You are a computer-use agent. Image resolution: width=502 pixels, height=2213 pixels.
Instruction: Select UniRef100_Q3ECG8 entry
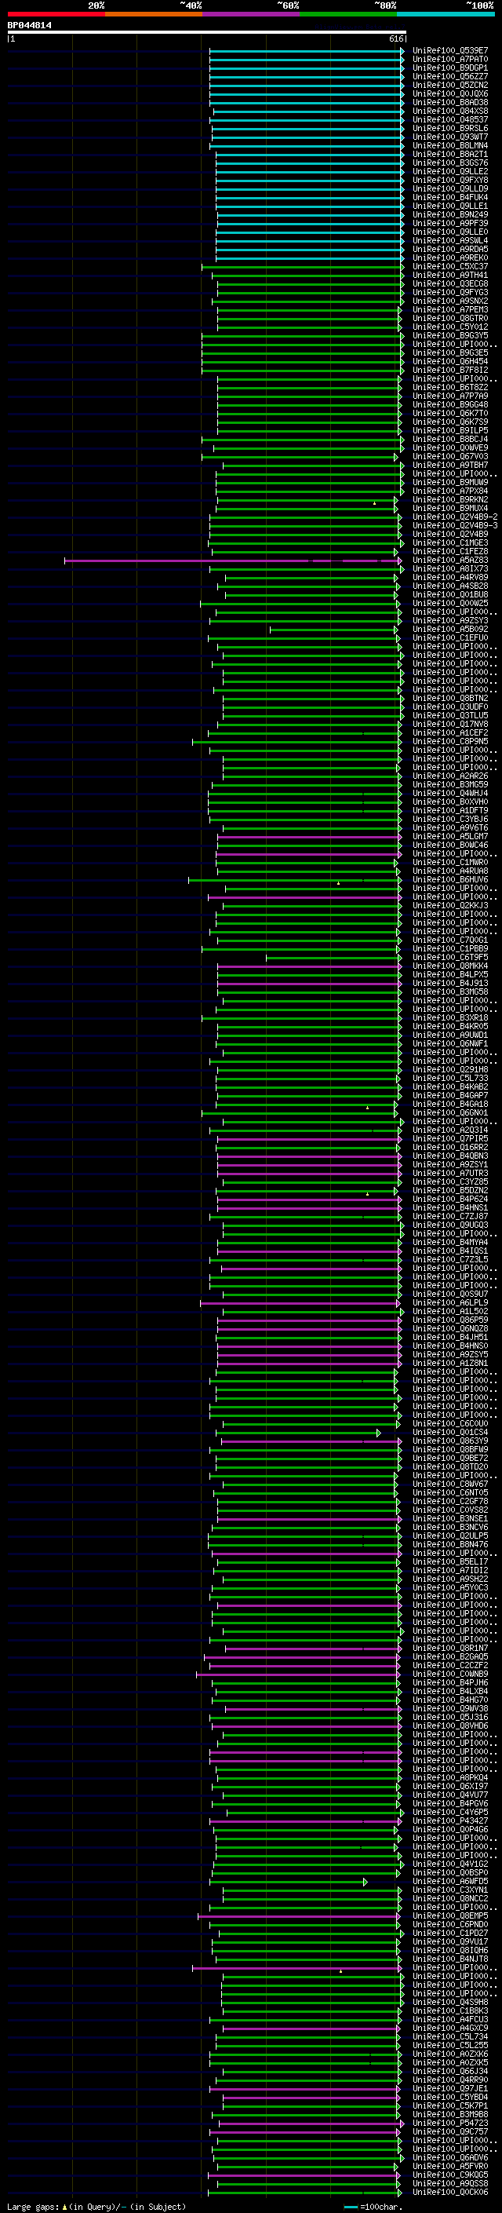(x=450, y=283)
